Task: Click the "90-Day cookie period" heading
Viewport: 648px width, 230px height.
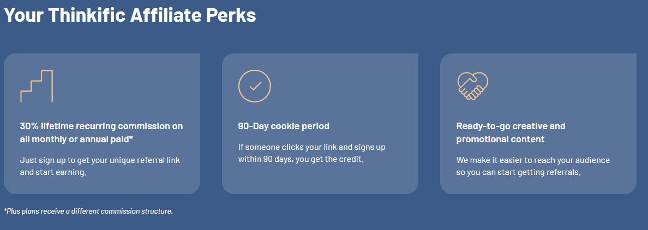Action: pos(284,126)
